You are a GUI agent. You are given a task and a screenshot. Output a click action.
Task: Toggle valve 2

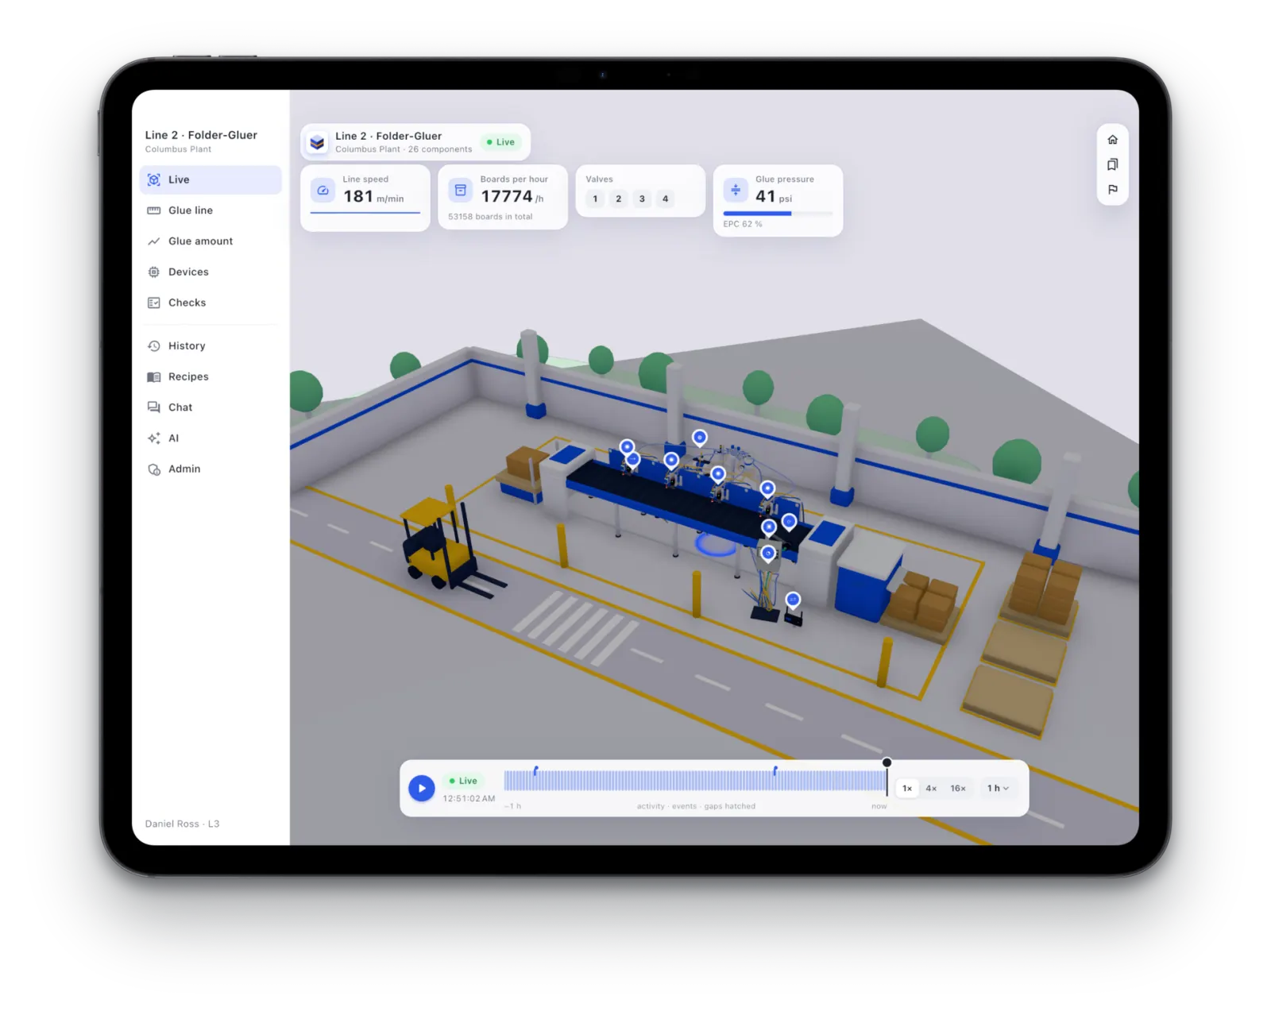(x=619, y=199)
